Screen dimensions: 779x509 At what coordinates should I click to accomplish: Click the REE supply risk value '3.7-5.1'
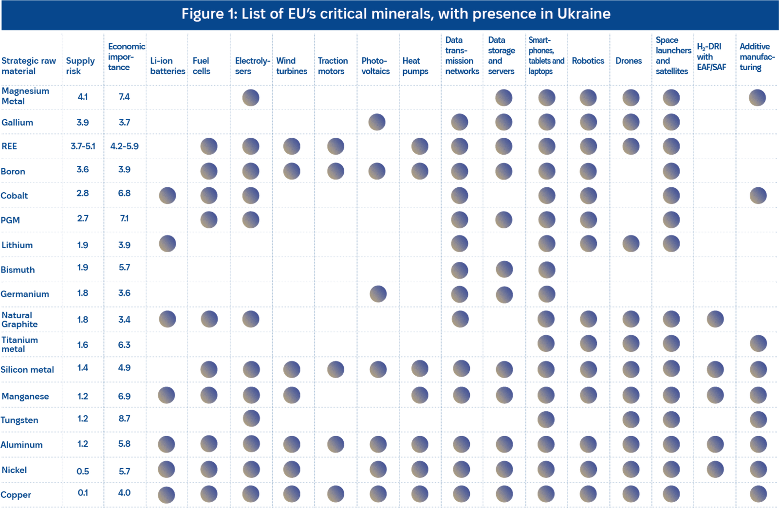(x=83, y=146)
